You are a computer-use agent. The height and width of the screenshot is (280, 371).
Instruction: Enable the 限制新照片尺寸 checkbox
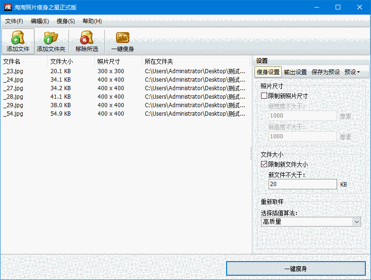coord(264,96)
